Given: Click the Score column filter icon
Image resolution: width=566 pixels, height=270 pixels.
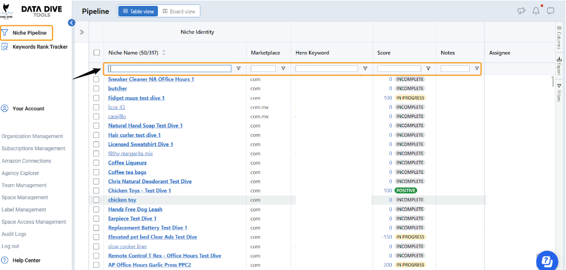Looking at the screenshot, I should pyautogui.click(x=428, y=68).
